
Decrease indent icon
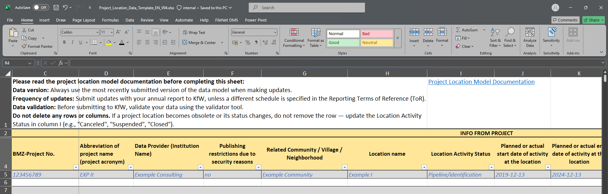click(x=165, y=42)
